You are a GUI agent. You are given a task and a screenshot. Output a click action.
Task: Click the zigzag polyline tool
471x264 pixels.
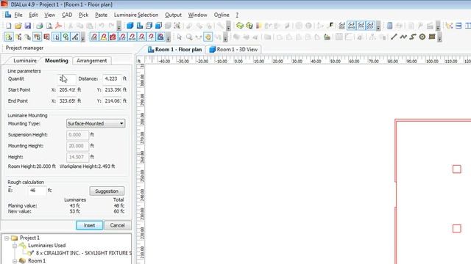[403, 37]
